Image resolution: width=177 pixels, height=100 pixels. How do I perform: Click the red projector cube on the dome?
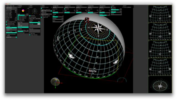pyautogui.click(x=87, y=20)
